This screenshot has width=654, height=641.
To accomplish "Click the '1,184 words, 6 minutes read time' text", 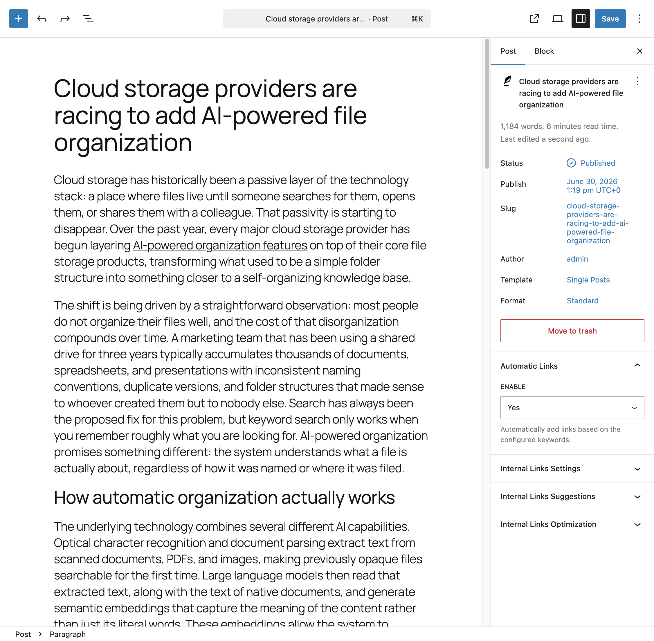I will (x=559, y=126).
